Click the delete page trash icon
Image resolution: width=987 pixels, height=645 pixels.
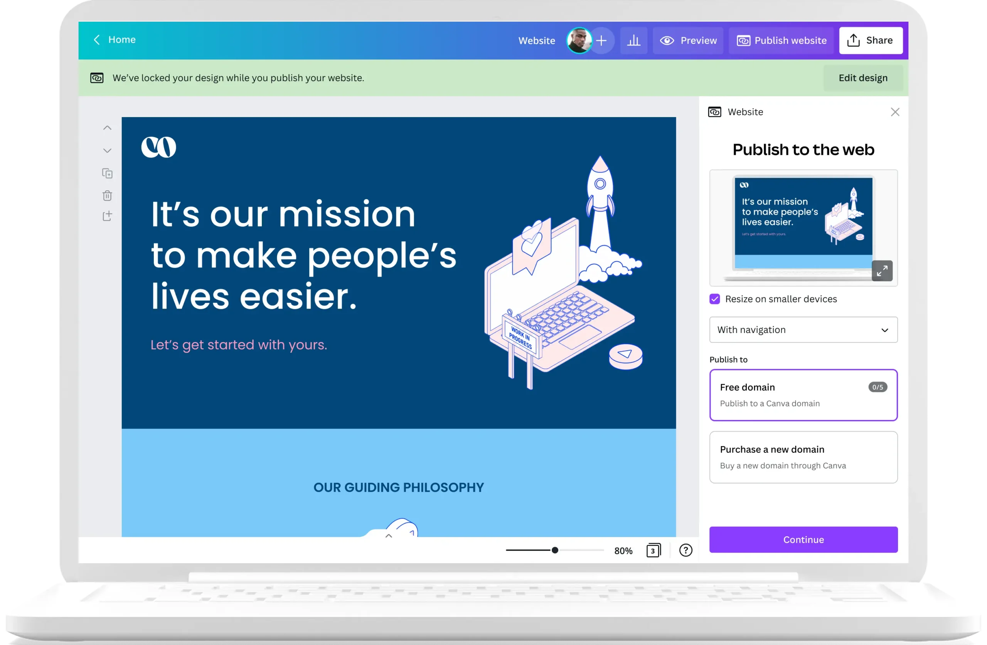coord(108,196)
